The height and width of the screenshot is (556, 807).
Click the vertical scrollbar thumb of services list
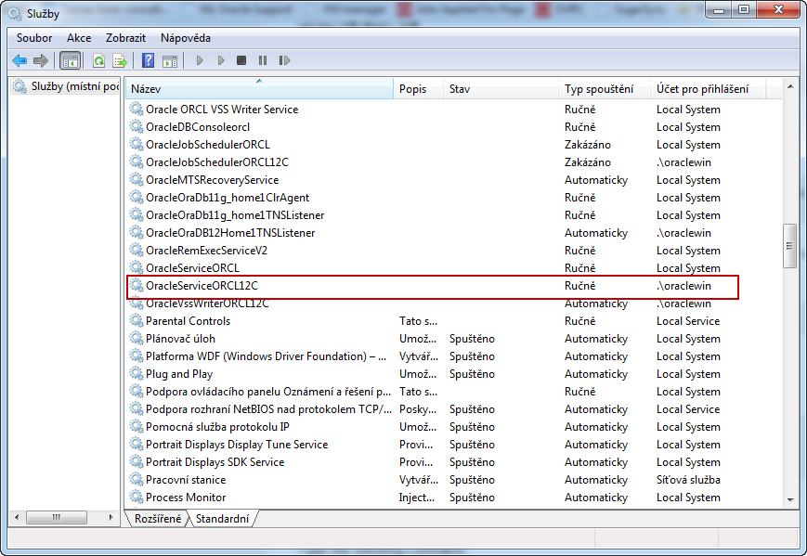[790, 246]
